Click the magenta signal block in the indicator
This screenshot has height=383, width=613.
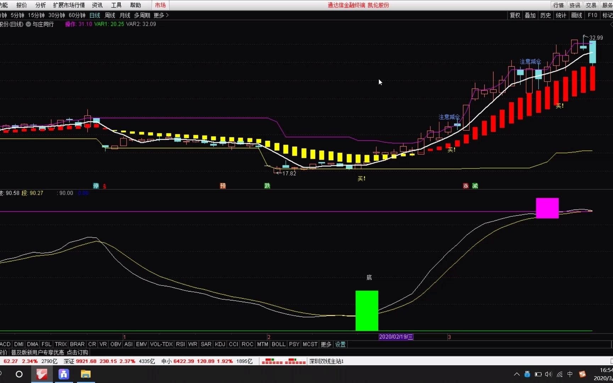pyautogui.click(x=547, y=208)
